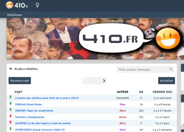The image size is (184, 132).
Task: Click 'il y a 8 heures' last message
Action: click(162, 104)
